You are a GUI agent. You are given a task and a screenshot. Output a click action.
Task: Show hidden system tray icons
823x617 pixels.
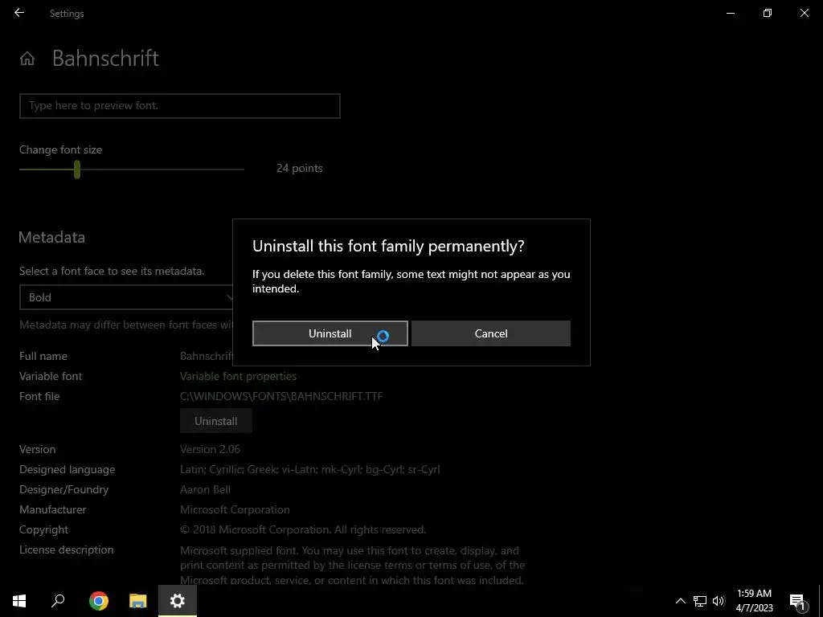680,601
